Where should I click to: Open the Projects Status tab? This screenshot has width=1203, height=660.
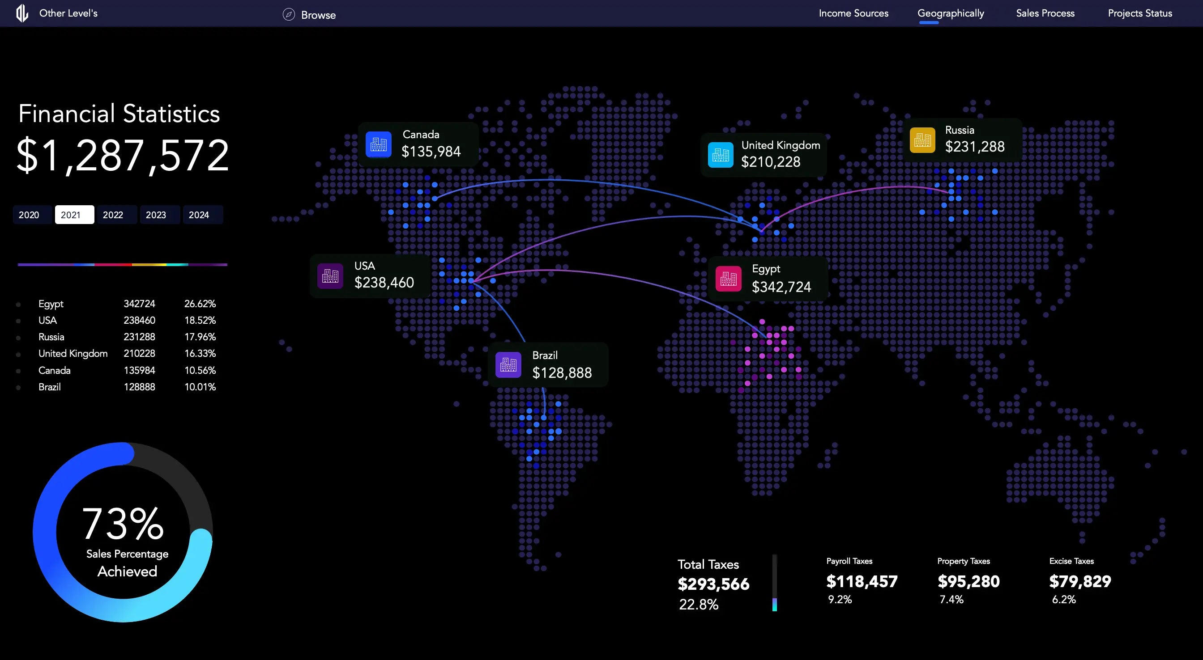(1139, 13)
